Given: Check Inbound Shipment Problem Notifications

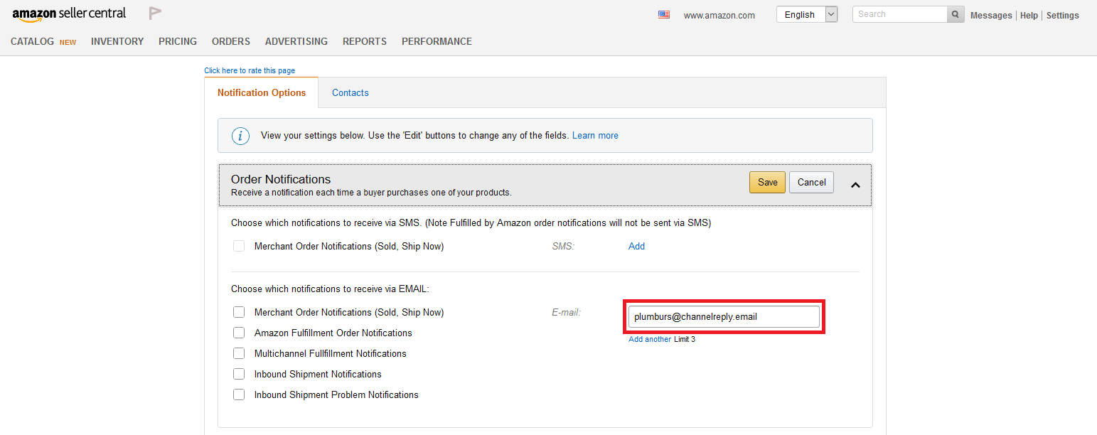Looking at the screenshot, I should click(x=239, y=394).
